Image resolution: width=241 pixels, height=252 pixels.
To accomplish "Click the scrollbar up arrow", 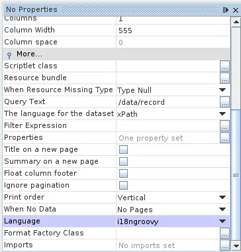I will click(236, 22).
